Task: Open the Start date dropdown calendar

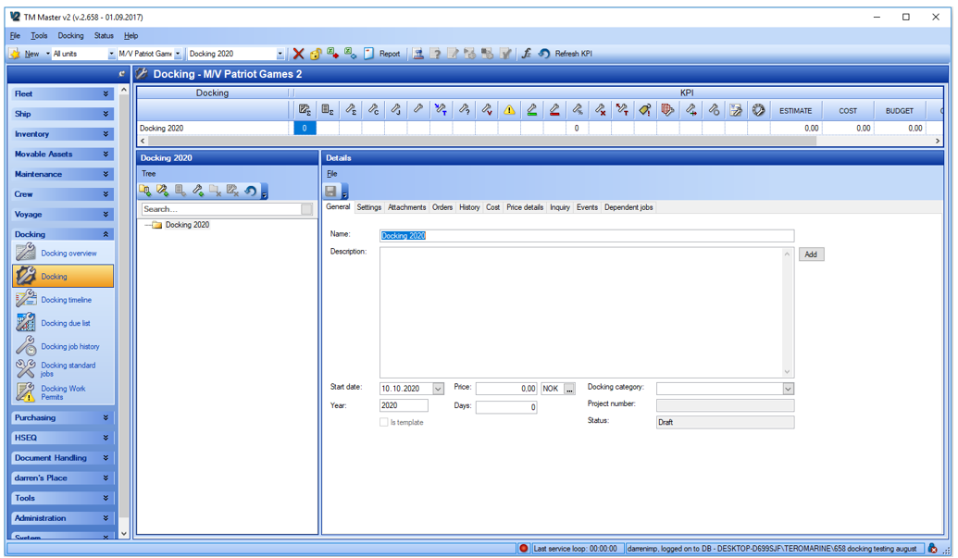Action: tap(438, 389)
